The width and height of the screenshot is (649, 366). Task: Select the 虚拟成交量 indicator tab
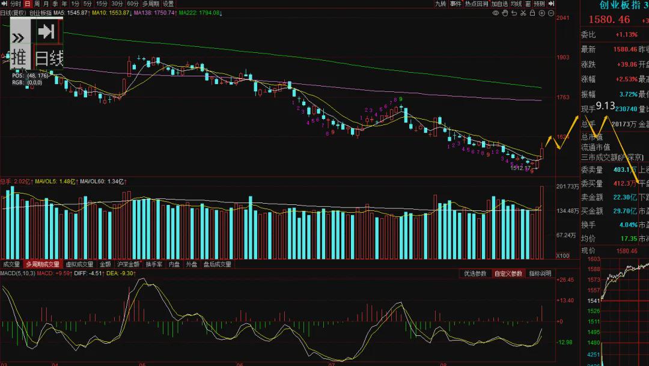[x=79, y=264]
